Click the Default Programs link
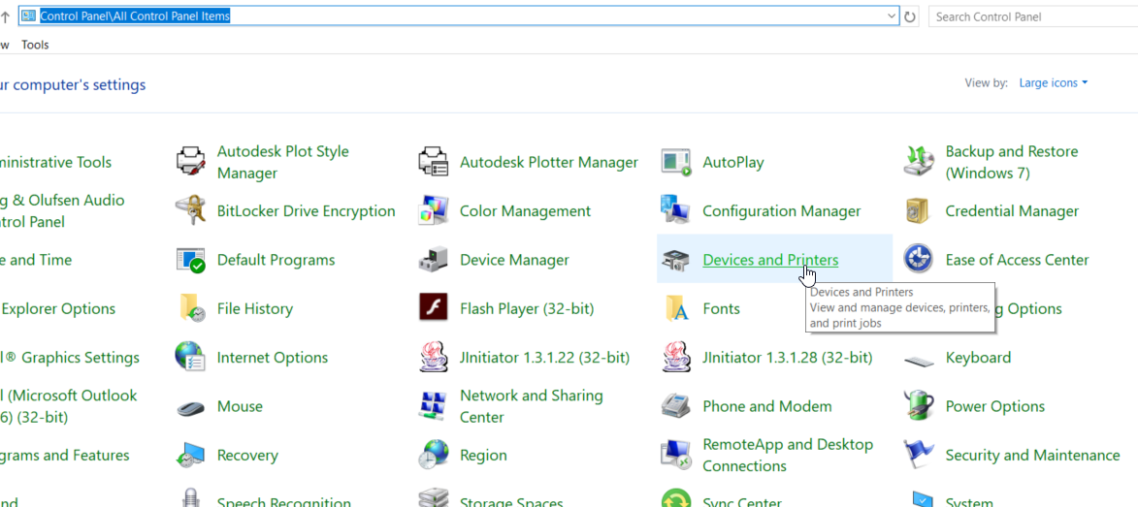1138x507 pixels. coord(276,260)
